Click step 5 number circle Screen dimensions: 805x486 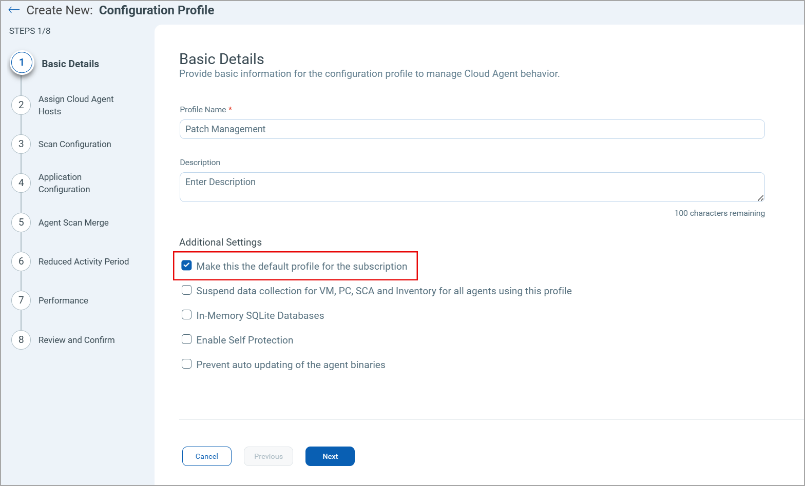coord(21,222)
